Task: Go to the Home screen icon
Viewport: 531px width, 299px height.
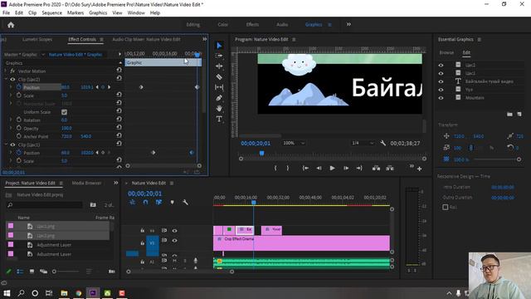Action: 11,25
